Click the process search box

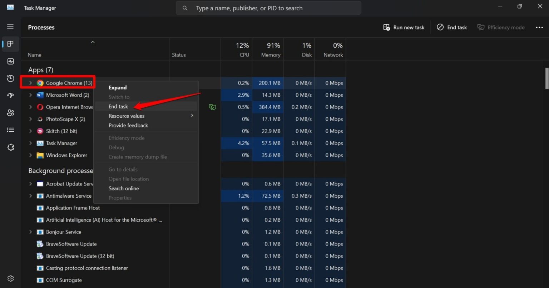(x=268, y=8)
